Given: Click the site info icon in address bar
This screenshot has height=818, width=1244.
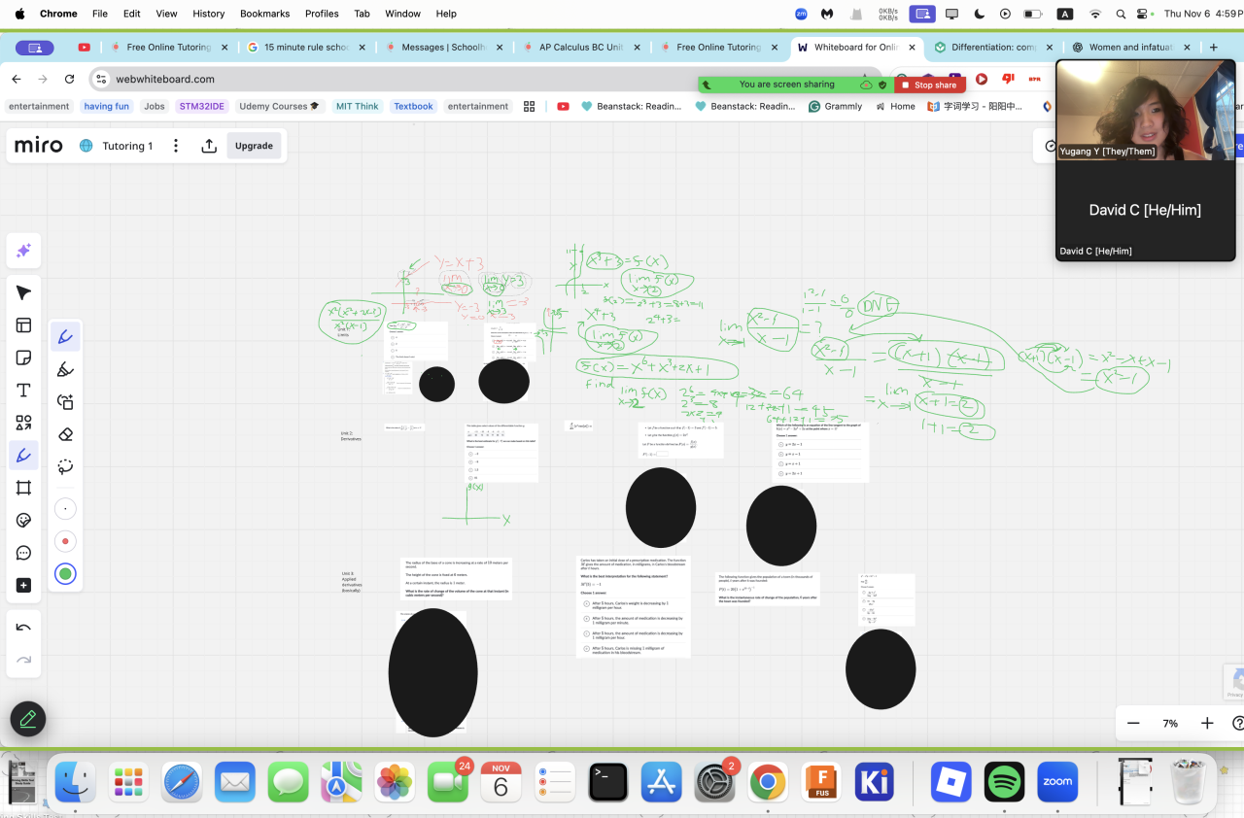Looking at the screenshot, I should click(102, 79).
